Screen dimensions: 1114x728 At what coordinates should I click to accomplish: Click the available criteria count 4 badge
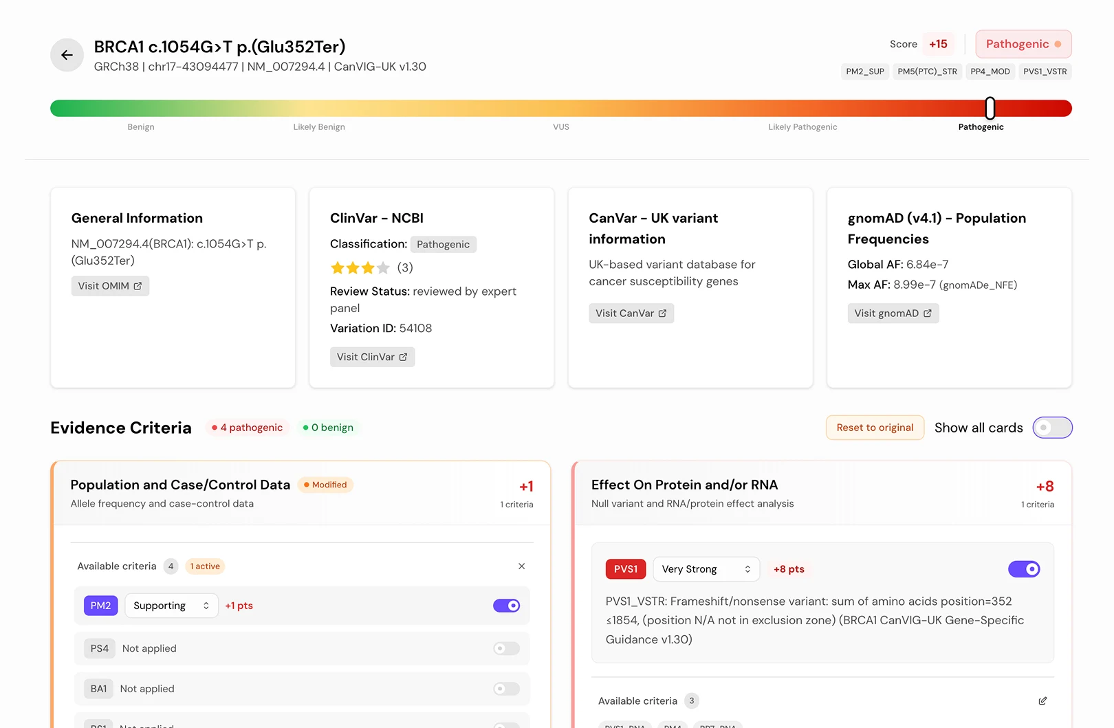pos(171,566)
